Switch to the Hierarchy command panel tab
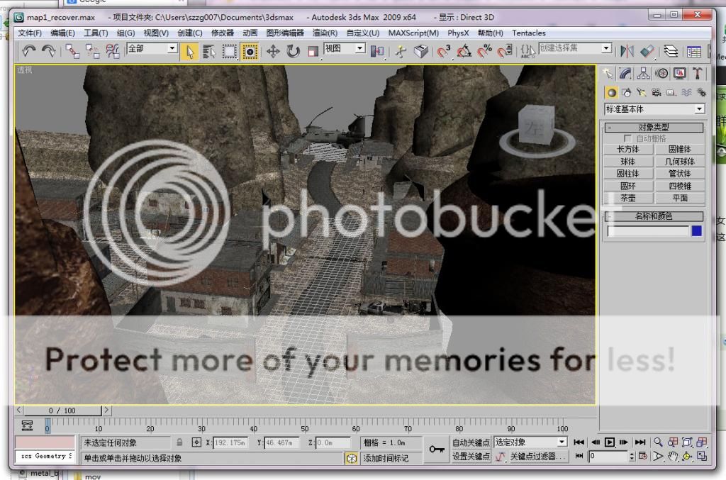Image resolution: width=726 pixels, height=480 pixels. [644, 74]
